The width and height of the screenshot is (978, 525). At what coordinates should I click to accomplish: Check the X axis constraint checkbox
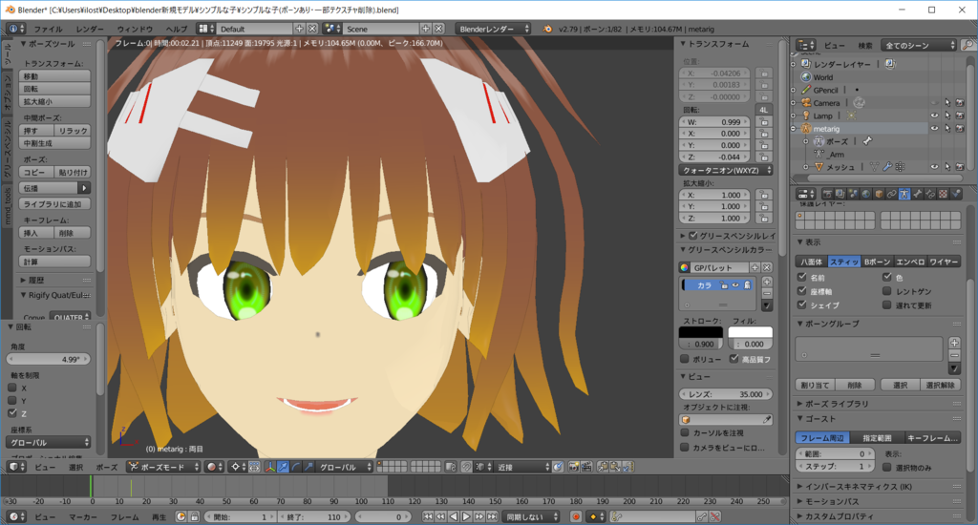(x=11, y=388)
